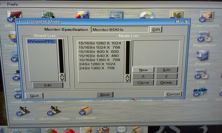Screen dimensions: 222x133
Task: Click Mode List scrollbar down arrow
Action: coord(127,80)
